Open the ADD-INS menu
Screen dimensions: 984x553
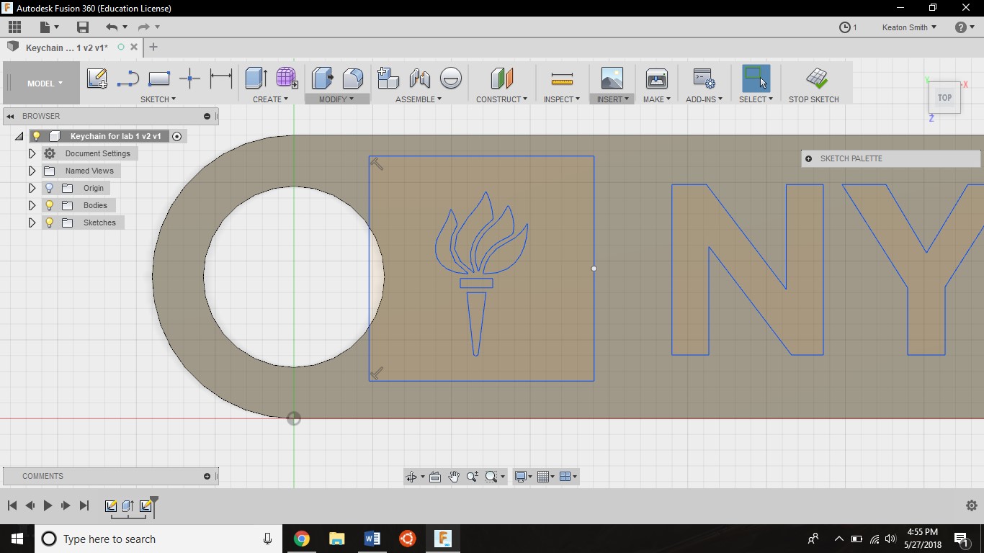point(704,99)
